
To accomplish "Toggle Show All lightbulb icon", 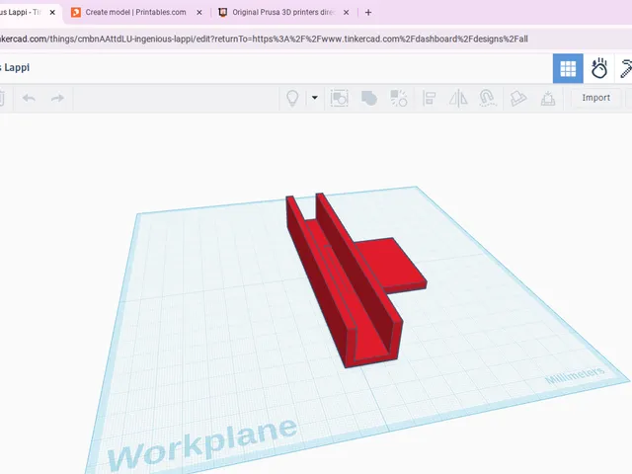I will 292,98.
